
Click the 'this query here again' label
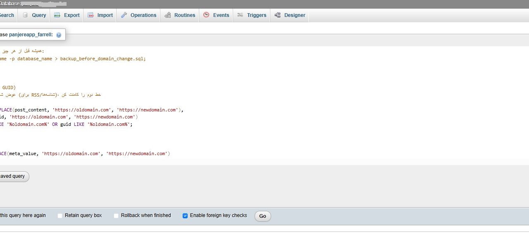click(x=23, y=215)
